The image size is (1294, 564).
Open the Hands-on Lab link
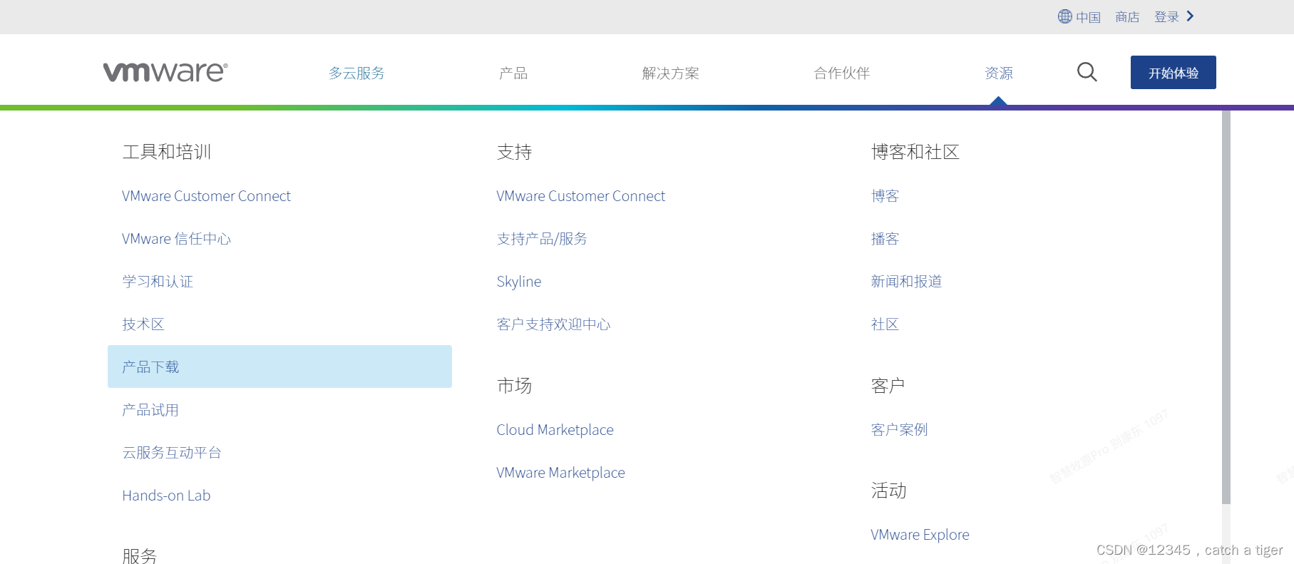point(166,496)
